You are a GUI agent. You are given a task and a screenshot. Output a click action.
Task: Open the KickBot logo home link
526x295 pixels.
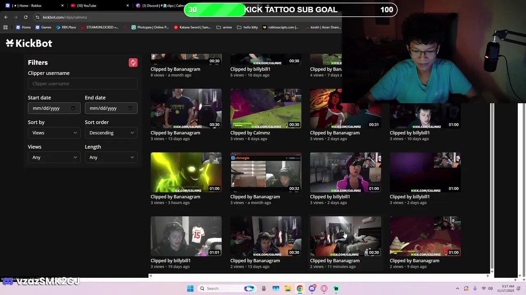(29, 43)
